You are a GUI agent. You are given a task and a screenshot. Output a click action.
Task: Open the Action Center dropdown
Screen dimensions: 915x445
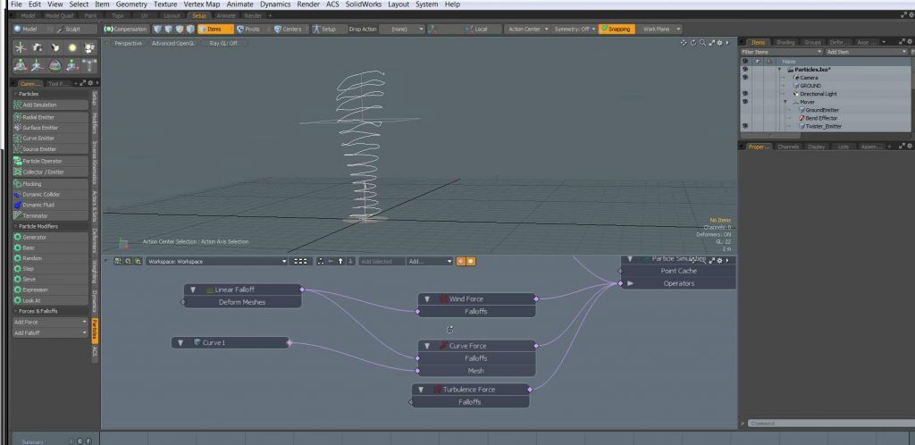tap(528, 29)
